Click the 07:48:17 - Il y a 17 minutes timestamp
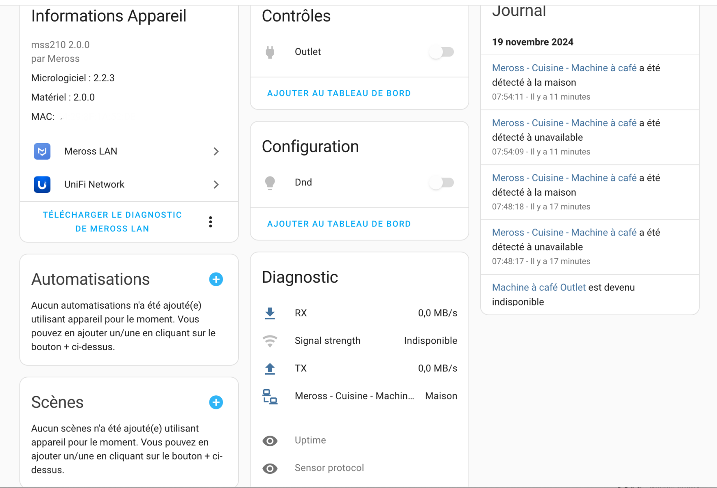 [x=541, y=261]
